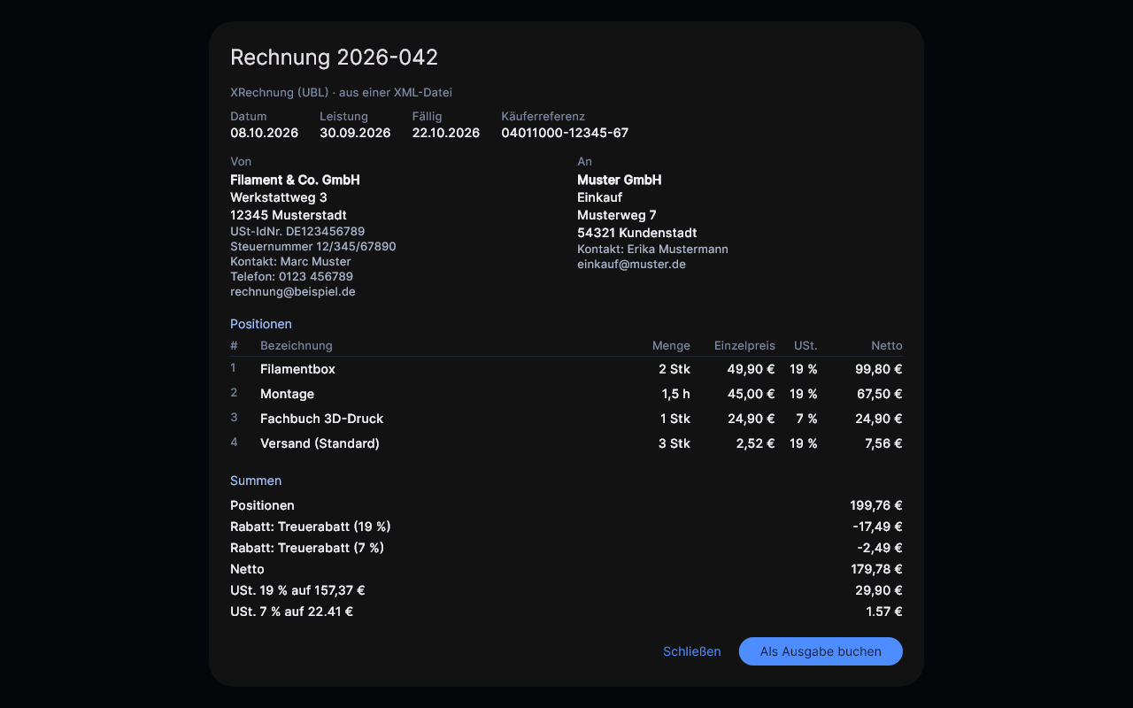Click the Einzelpreis column header
Image resolution: width=1133 pixels, height=708 pixels.
[744, 345]
